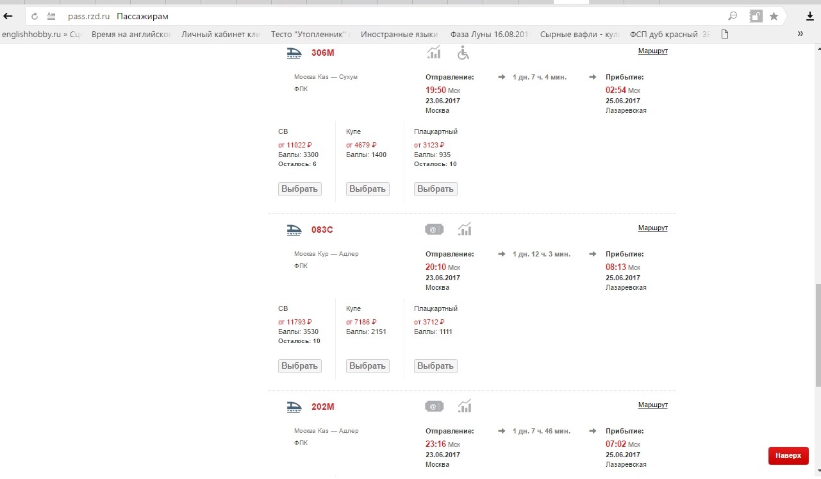
Task: Reload the page with the refresh icon
Action: (35, 16)
